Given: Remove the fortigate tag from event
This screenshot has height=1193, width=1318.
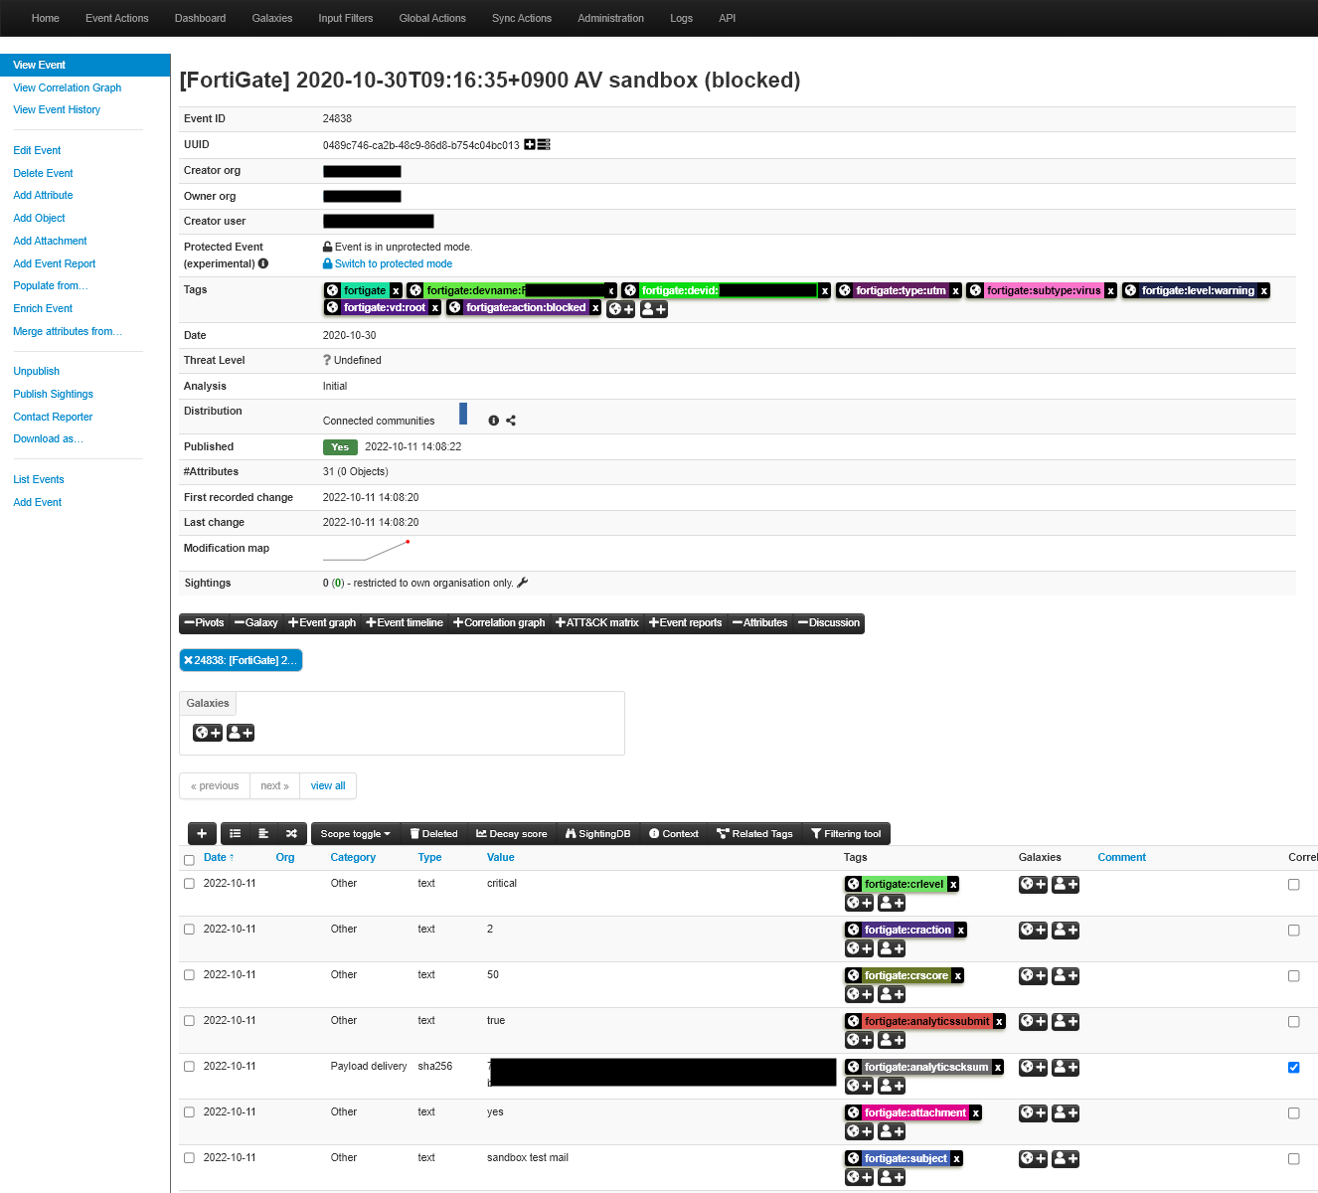Looking at the screenshot, I should pyautogui.click(x=396, y=291).
